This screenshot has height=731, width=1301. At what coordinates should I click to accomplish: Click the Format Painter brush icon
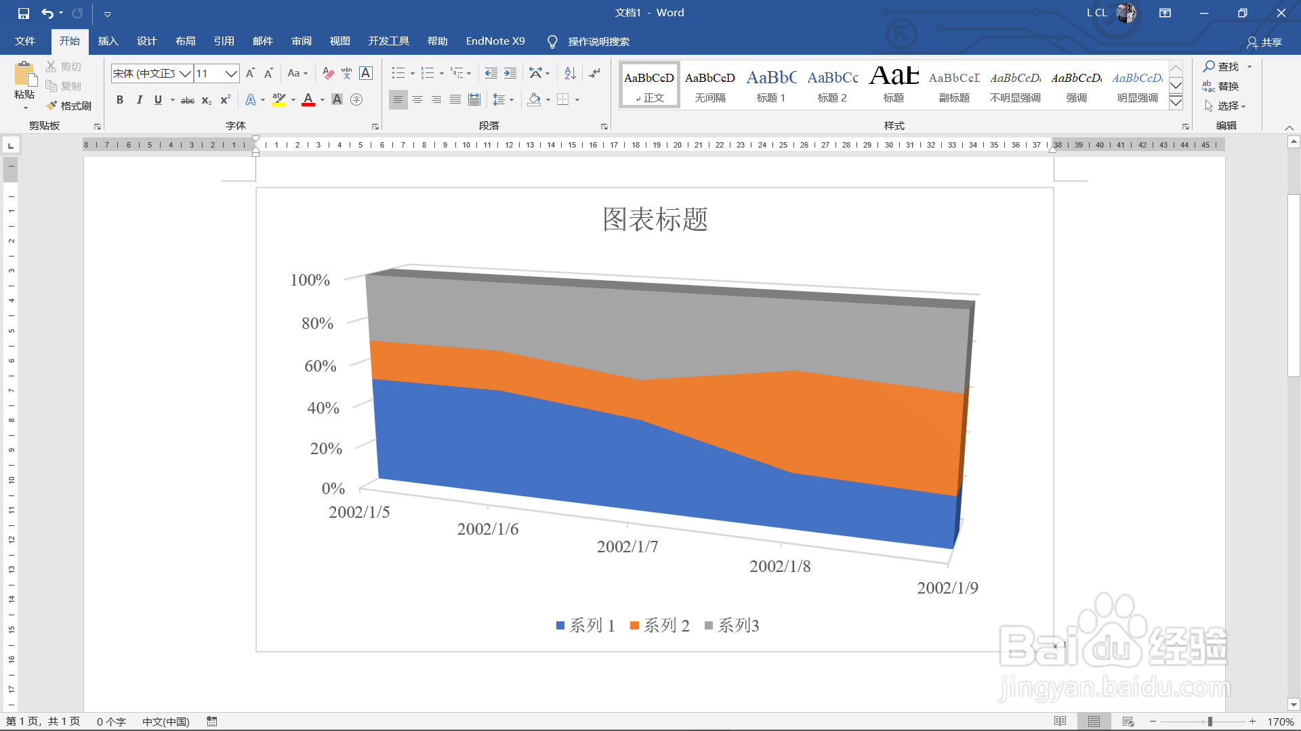(x=52, y=106)
